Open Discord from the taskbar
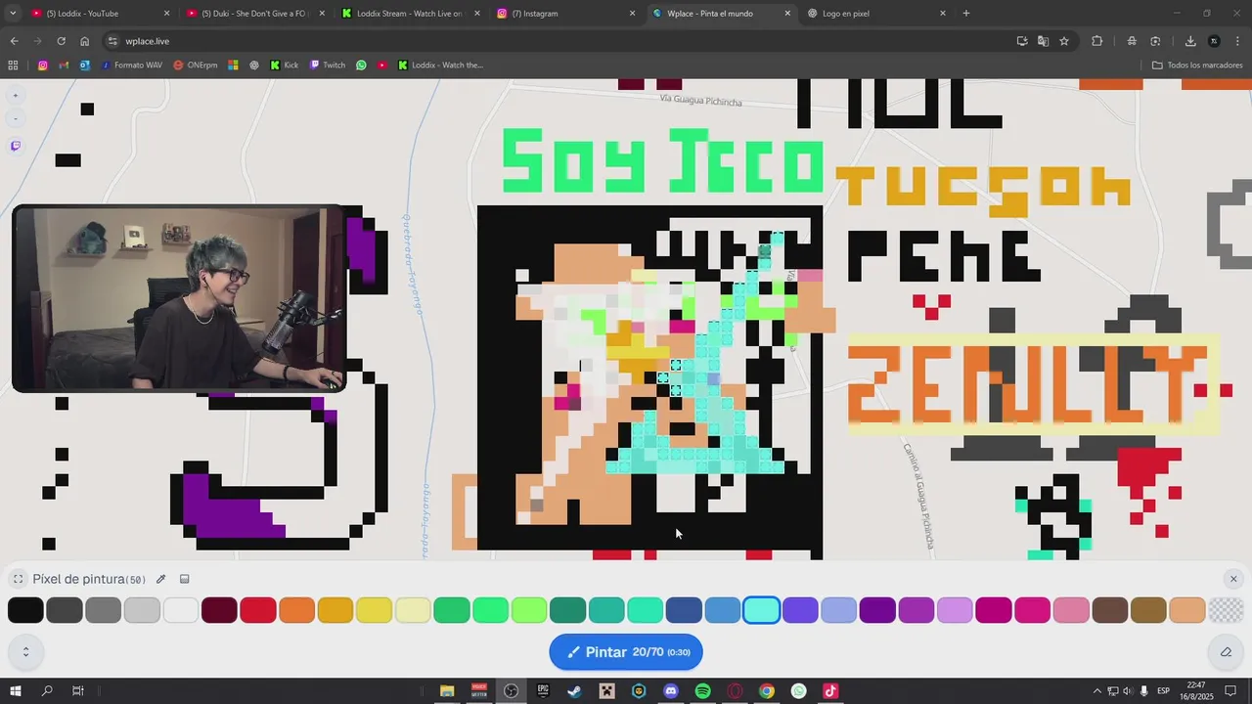Screen dimensions: 1252x704 coord(671,691)
